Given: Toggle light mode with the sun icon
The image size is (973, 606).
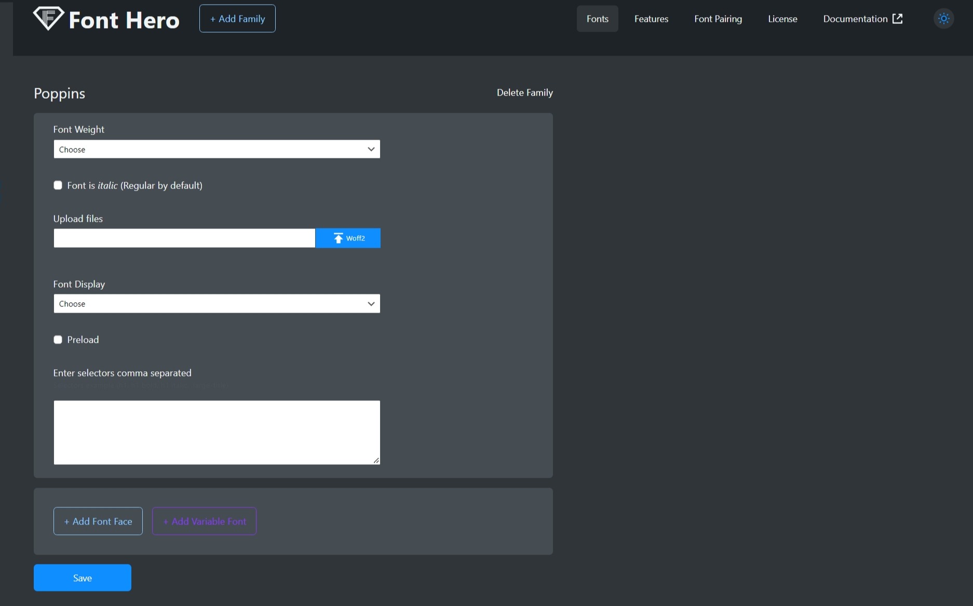Looking at the screenshot, I should click(943, 18).
